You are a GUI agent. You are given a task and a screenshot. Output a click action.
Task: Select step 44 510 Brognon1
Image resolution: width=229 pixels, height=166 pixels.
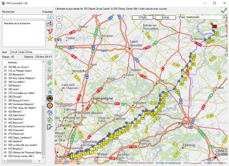[x=22, y=149]
